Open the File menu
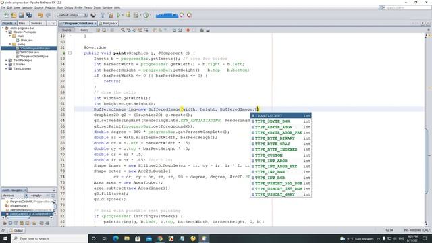This screenshot has height=243, width=432. coord(3,7)
